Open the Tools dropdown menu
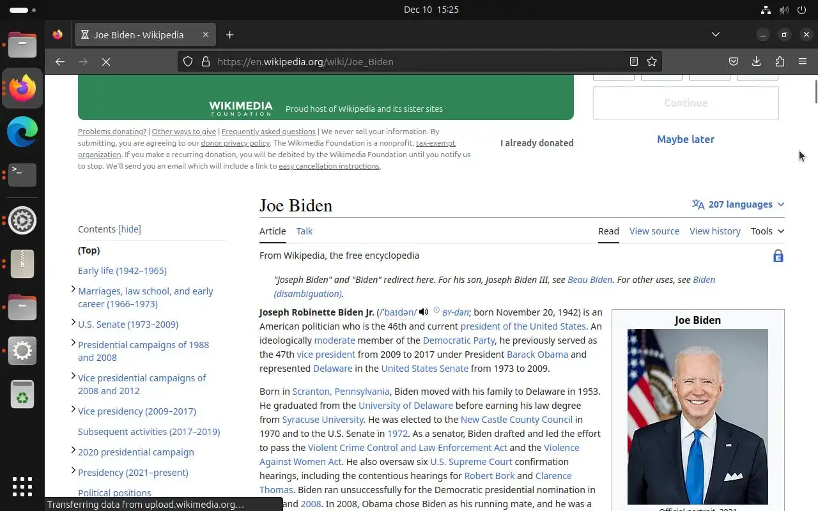The image size is (818, 511). pos(768,231)
